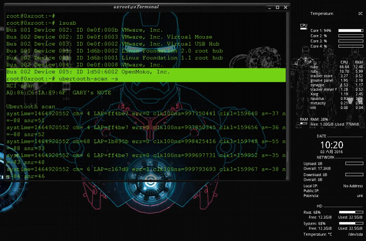Click the terminal window title text
This screenshot has height=241, width=366.
click(x=136, y=7)
